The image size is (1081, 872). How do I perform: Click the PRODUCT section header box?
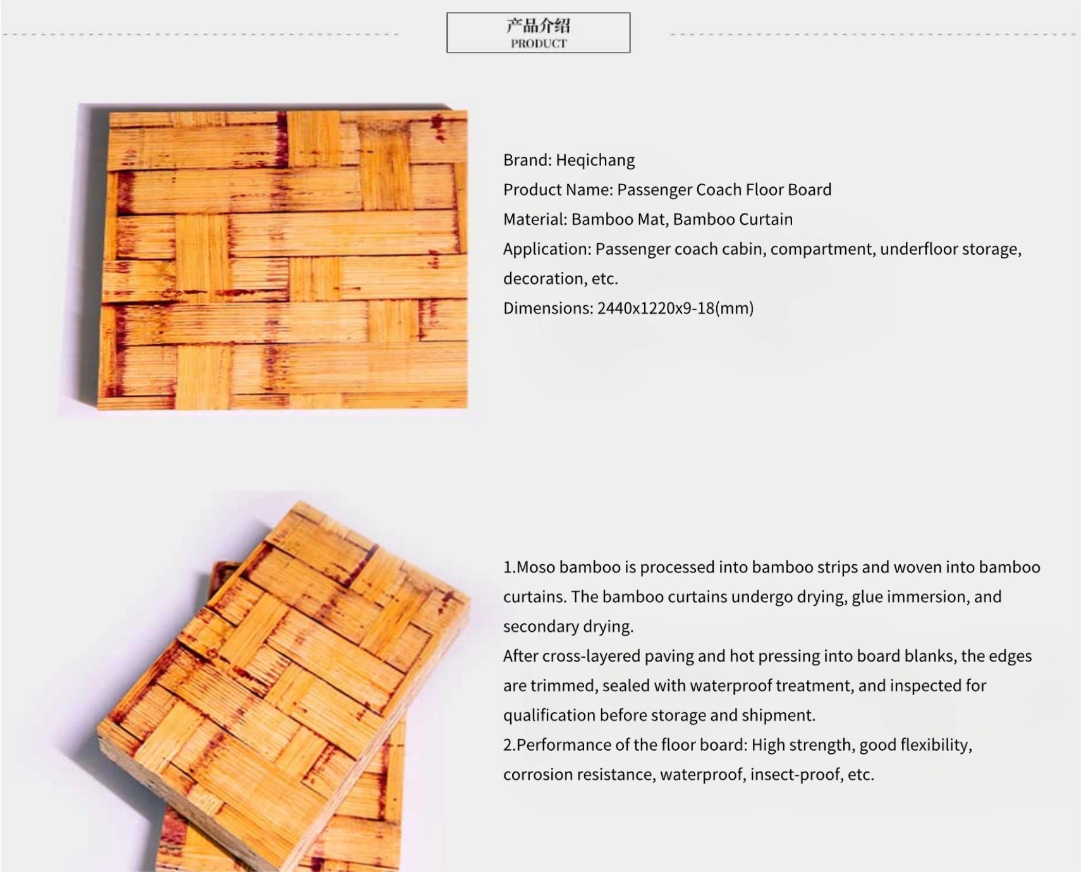pyautogui.click(x=538, y=32)
